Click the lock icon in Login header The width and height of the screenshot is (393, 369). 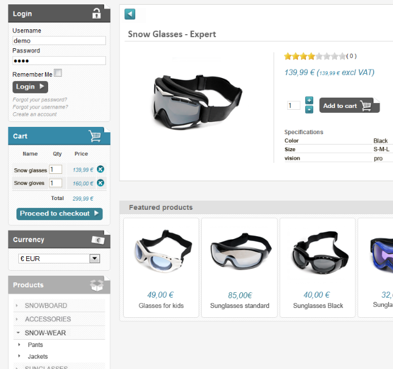tap(96, 13)
